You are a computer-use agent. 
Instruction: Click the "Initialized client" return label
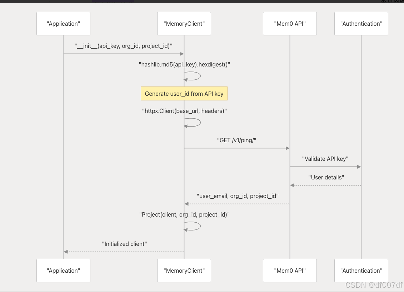tap(124, 244)
